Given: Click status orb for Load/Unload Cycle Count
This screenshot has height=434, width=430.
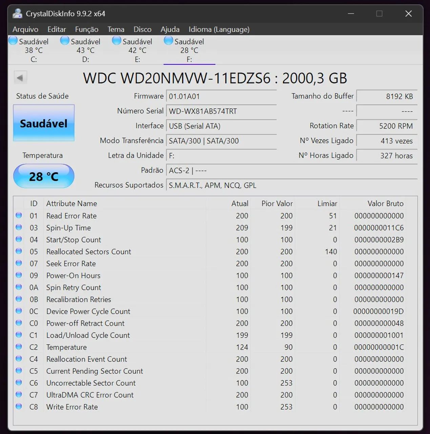Looking at the screenshot, I should click(19, 335).
